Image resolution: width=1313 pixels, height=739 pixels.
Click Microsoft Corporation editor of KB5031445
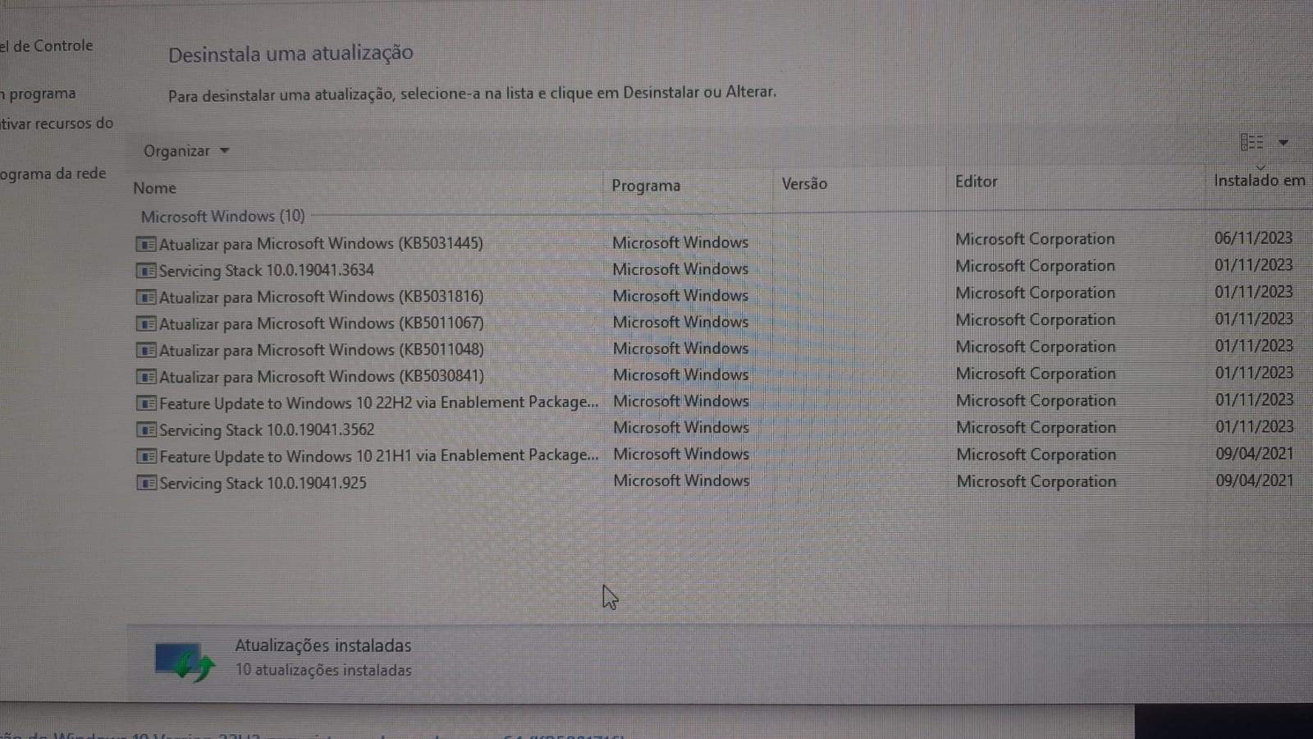1035,239
